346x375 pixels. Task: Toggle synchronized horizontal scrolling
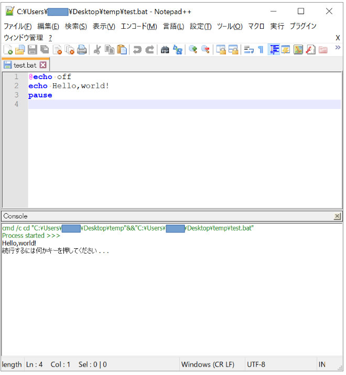tap(233, 50)
